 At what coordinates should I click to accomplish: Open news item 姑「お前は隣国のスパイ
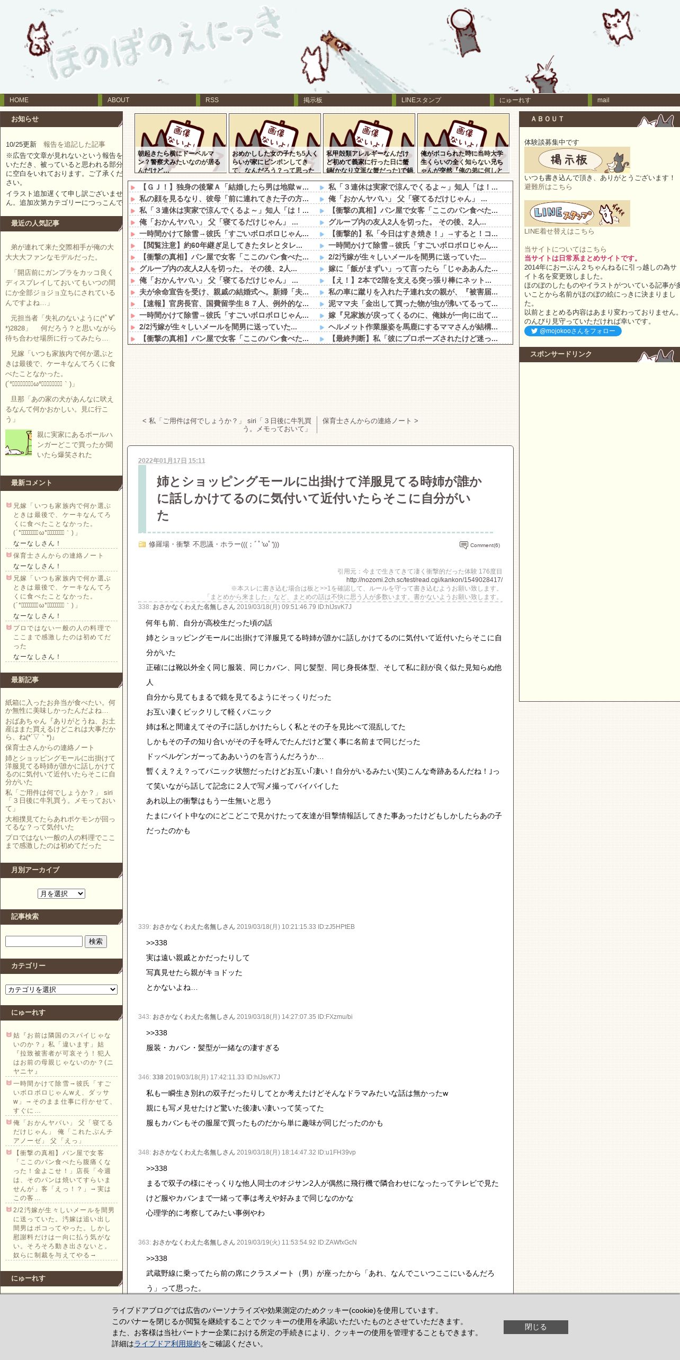[x=62, y=1054]
